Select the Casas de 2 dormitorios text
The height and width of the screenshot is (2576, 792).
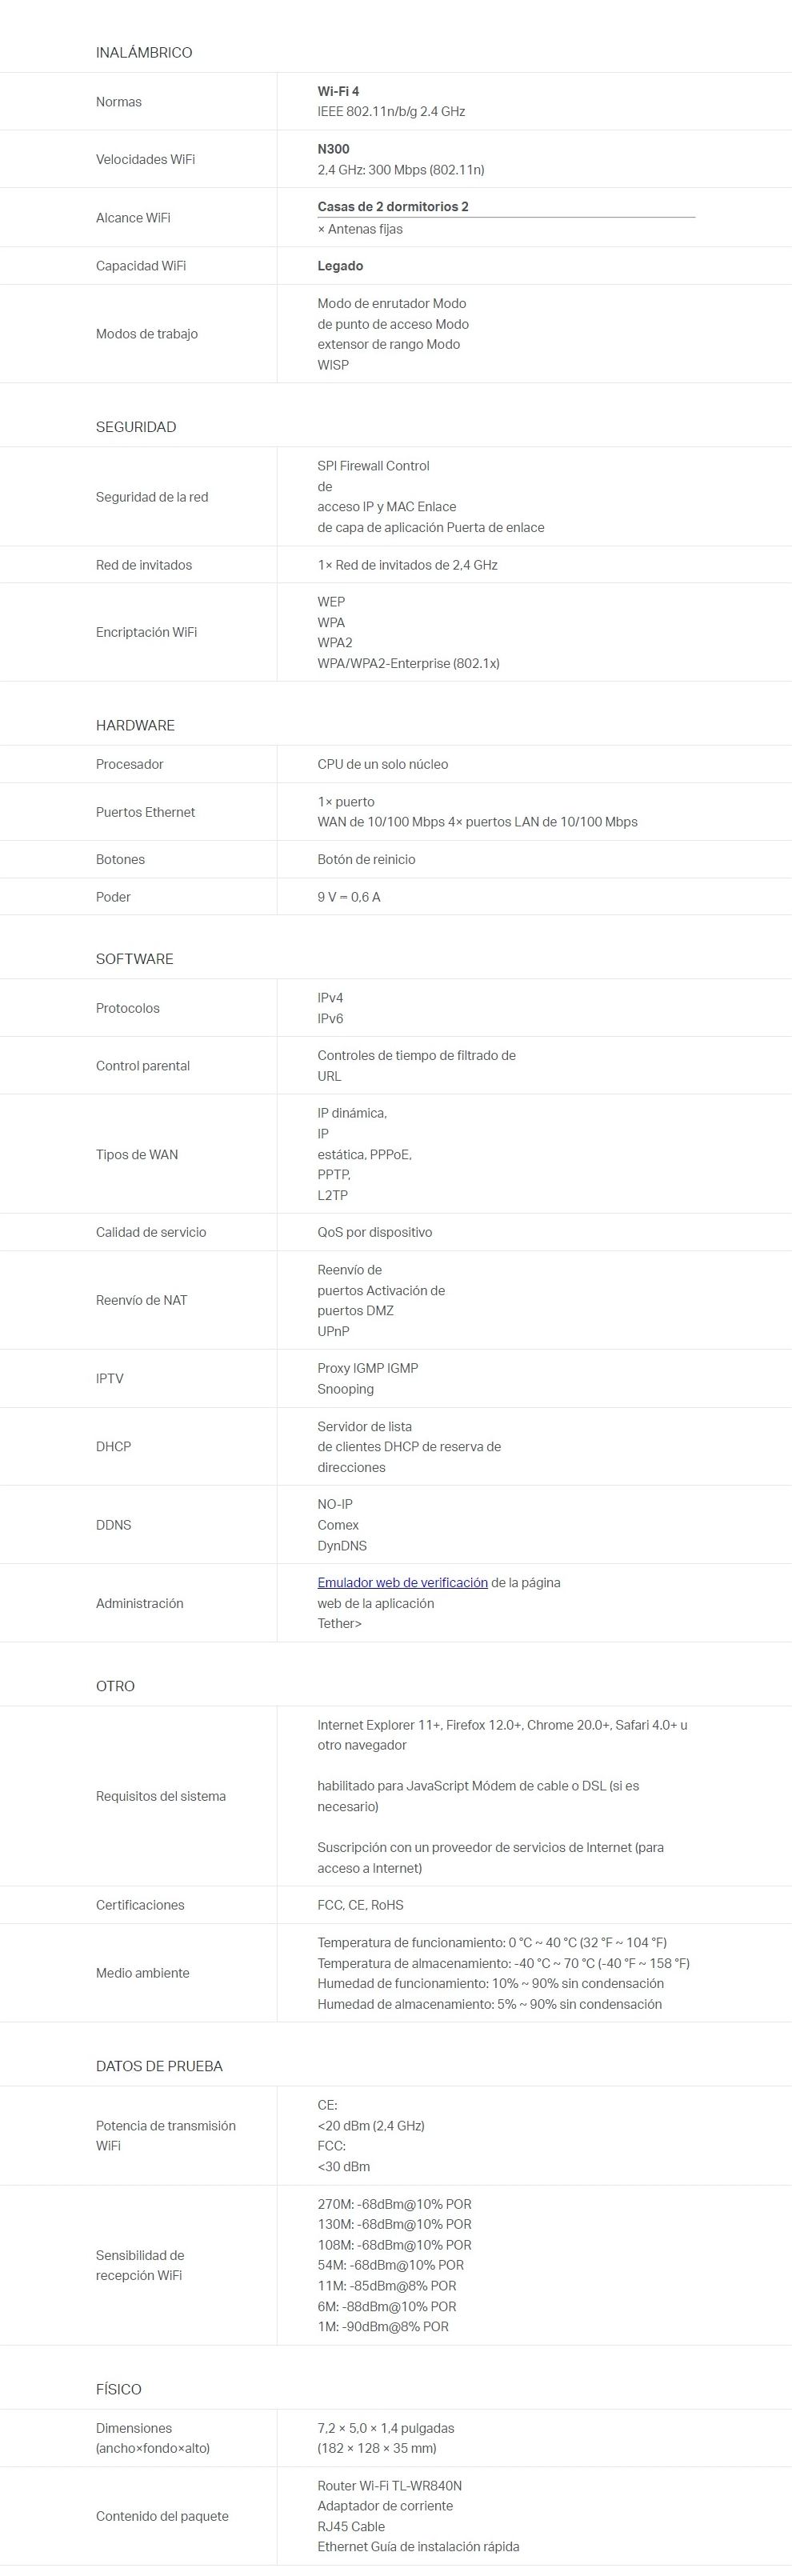[x=393, y=206]
